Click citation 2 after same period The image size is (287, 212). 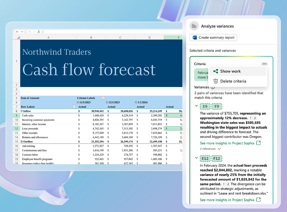click(x=228, y=184)
